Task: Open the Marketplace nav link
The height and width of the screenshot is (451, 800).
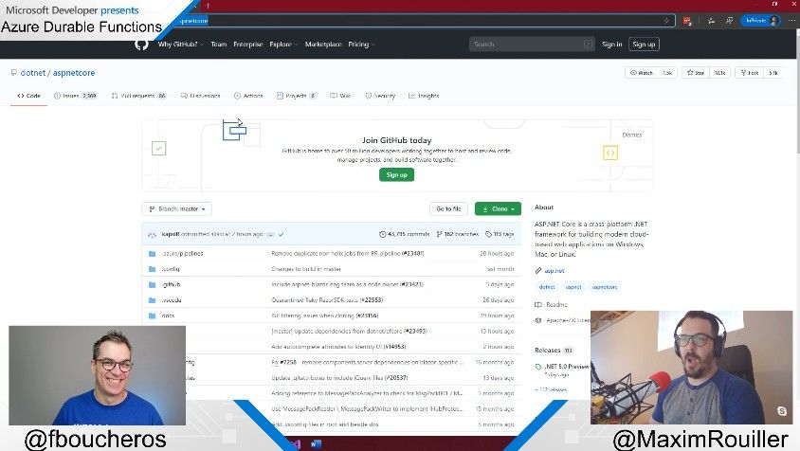Action: coord(323,45)
